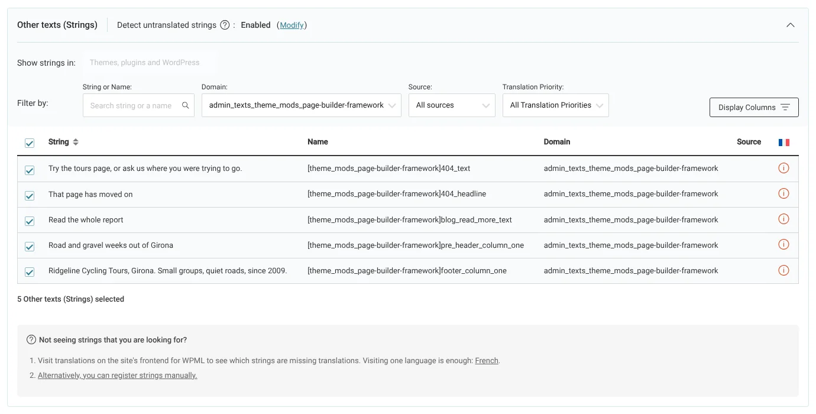
Task: Uncheck the 'Try the tours page' row
Action: pyautogui.click(x=30, y=170)
